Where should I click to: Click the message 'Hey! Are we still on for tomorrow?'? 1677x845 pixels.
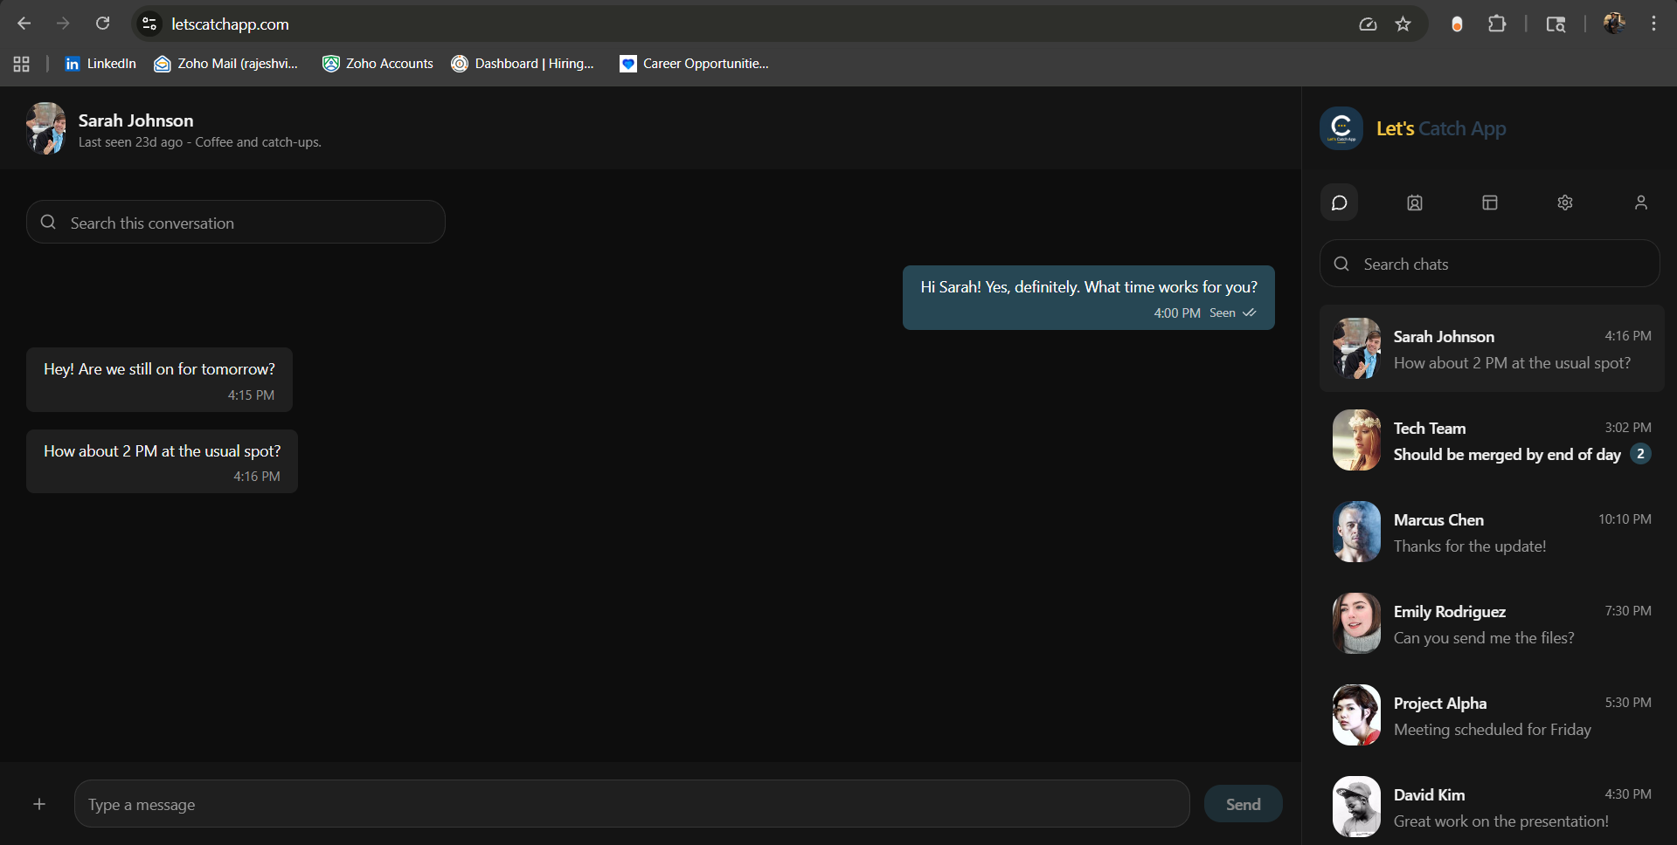coord(159,380)
